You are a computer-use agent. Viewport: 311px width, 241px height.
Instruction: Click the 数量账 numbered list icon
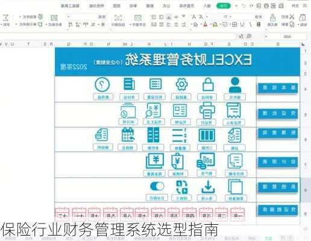pyautogui.click(x=179, y=136)
